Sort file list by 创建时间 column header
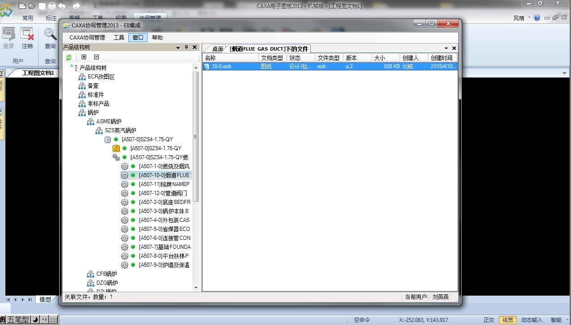 442,58
